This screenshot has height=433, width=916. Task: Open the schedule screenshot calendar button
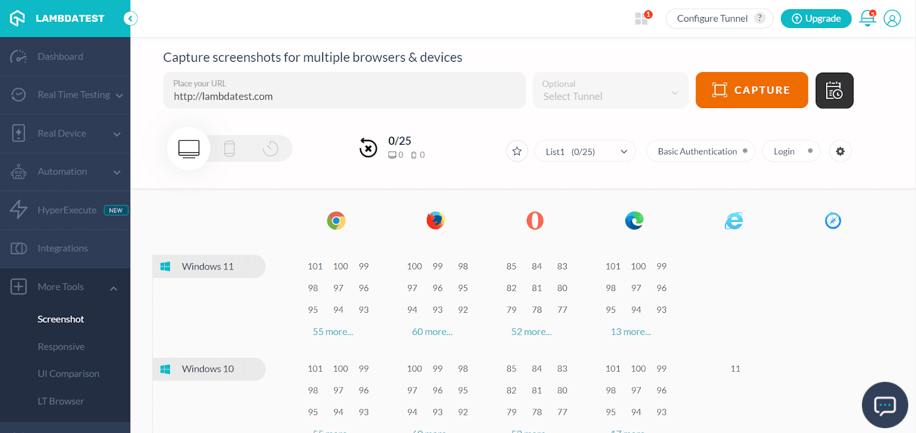[834, 90]
